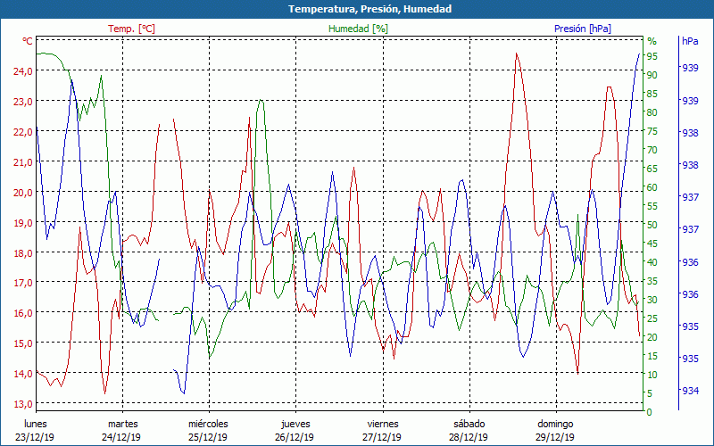714x446 pixels.
Task: Click the '70' humidity axis value
Action: [x=652, y=150]
